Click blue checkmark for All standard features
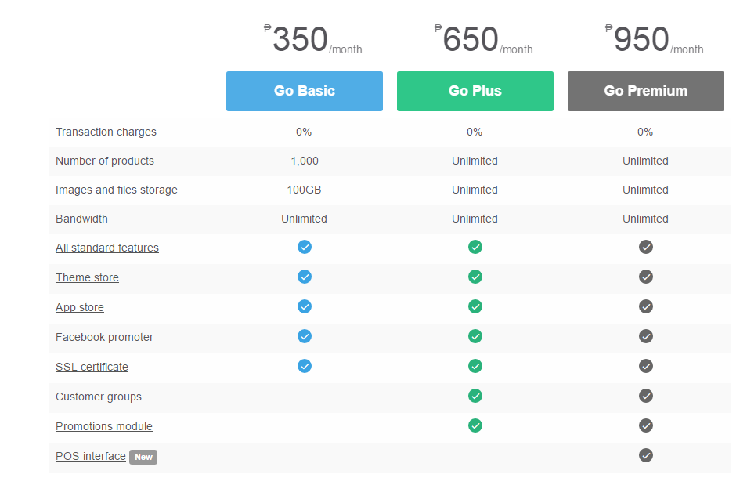The height and width of the screenshot is (478, 747). (x=305, y=247)
